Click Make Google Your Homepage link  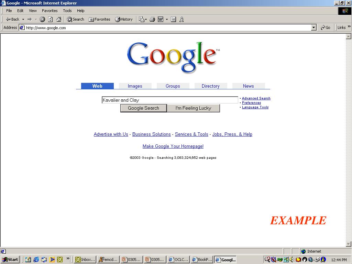click(173, 146)
